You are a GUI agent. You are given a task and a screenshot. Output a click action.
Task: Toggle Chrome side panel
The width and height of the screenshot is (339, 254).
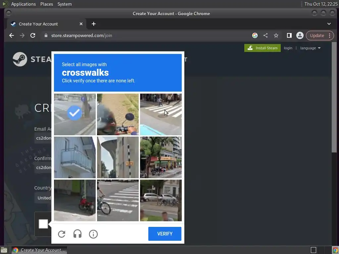click(x=289, y=35)
